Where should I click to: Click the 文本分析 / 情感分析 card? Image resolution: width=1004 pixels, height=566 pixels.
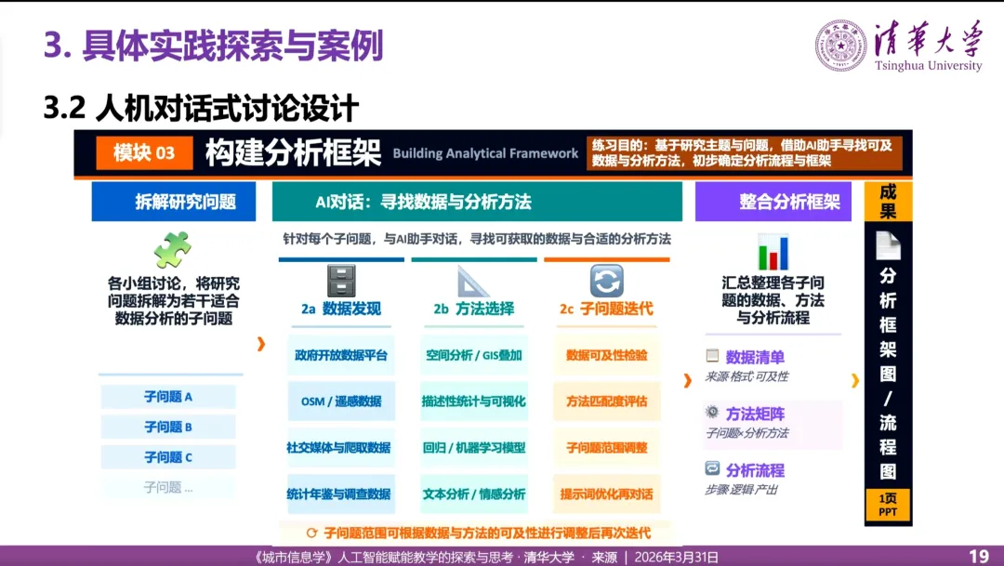[474, 494]
